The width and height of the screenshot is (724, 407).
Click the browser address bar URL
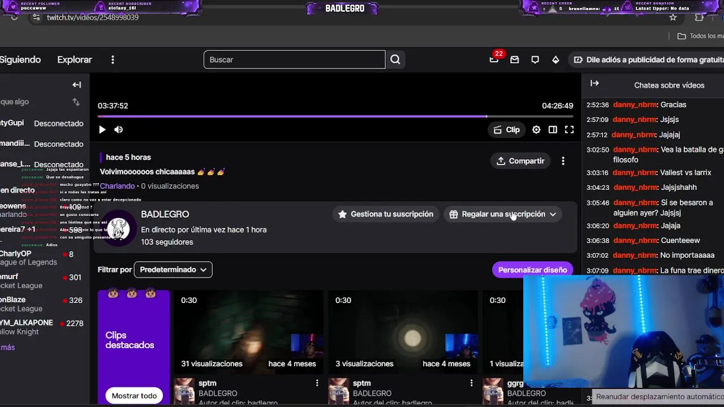[x=93, y=18]
